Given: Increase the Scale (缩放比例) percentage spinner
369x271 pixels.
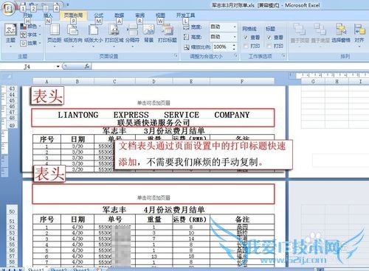Looking at the screenshot, I should pyautogui.click(x=234, y=45).
